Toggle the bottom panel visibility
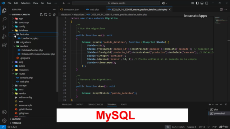The image size is (230, 129). [x=202, y=3]
